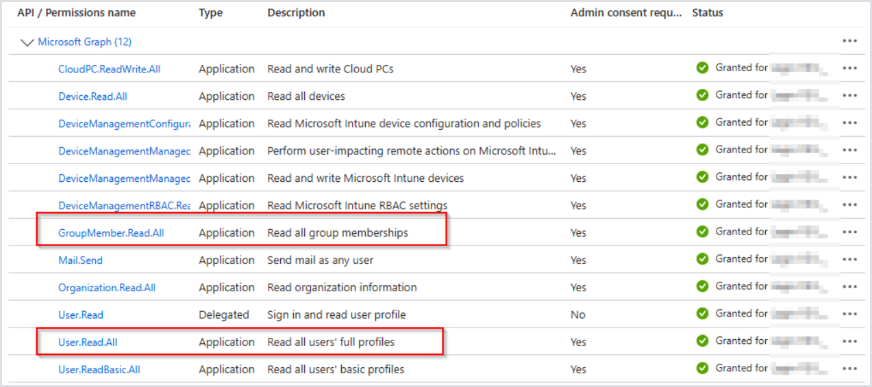872x387 pixels.
Task: Select 'Read and write Cloud PCs' description
Action: (x=330, y=69)
